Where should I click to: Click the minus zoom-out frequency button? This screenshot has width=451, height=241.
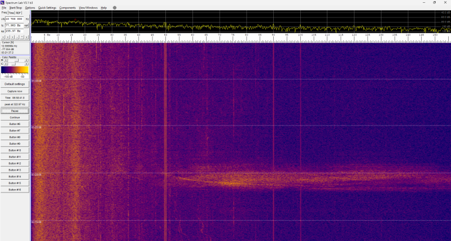(17, 37)
